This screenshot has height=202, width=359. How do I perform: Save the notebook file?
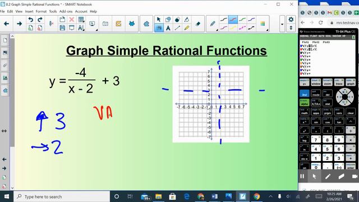[x=62, y=28]
